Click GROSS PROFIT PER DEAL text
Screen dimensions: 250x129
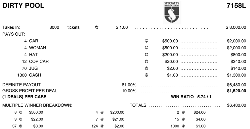click(30, 91)
